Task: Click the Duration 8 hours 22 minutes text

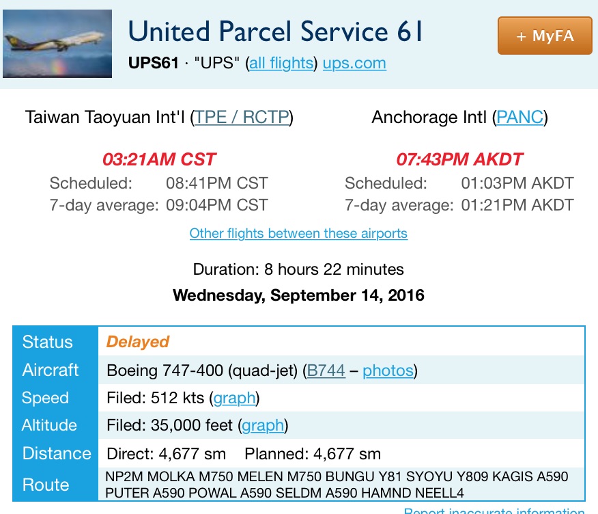Action: [x=298, y=269]
